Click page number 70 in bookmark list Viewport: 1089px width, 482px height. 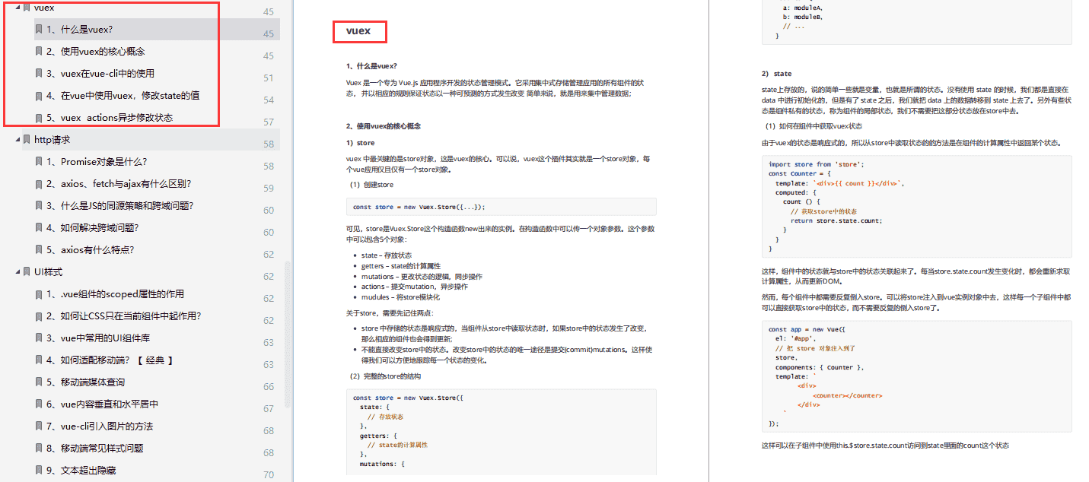[269, 475]
